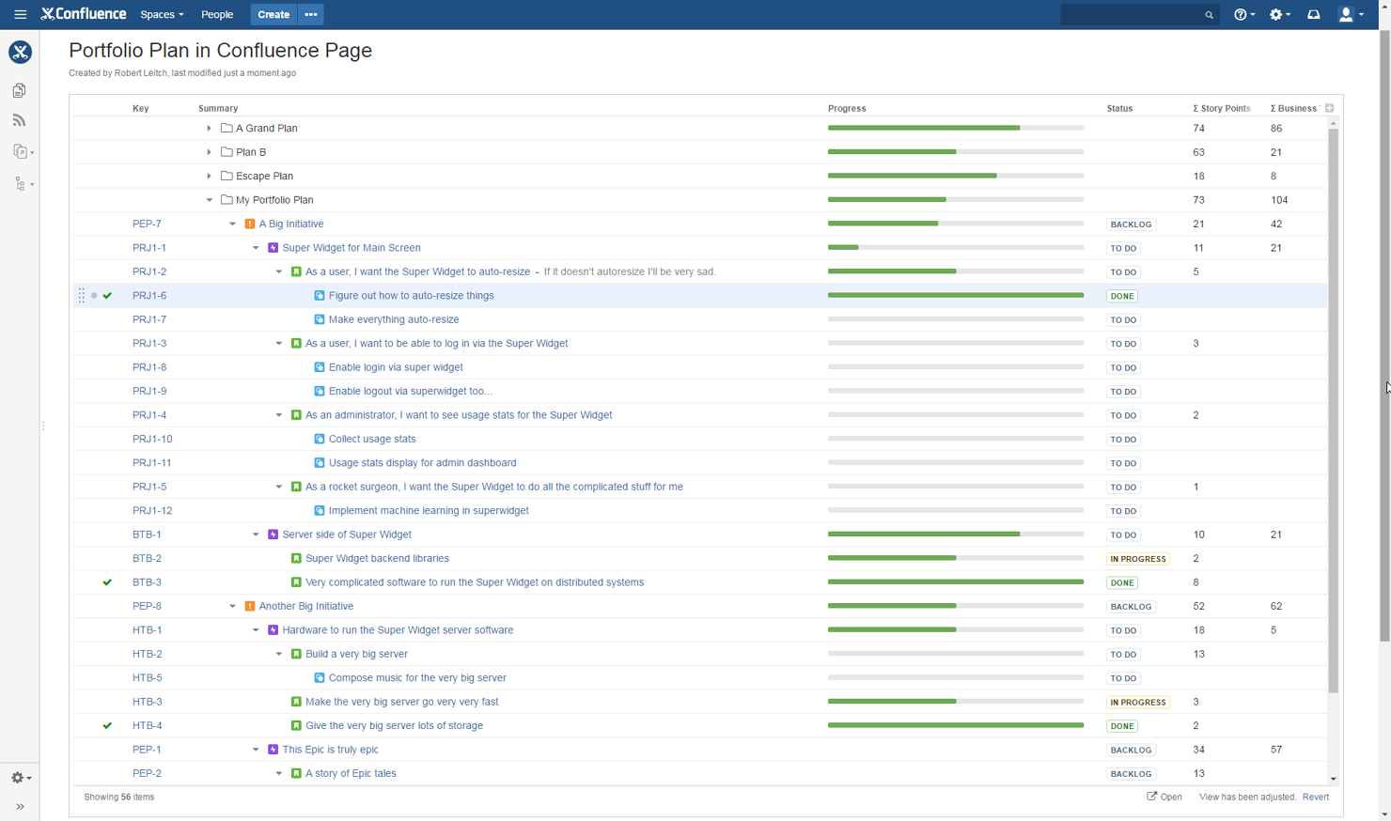1391x821 pixels.
Task: Click the drag handle on the PRJ1-6 row
Action: [81, 296]
